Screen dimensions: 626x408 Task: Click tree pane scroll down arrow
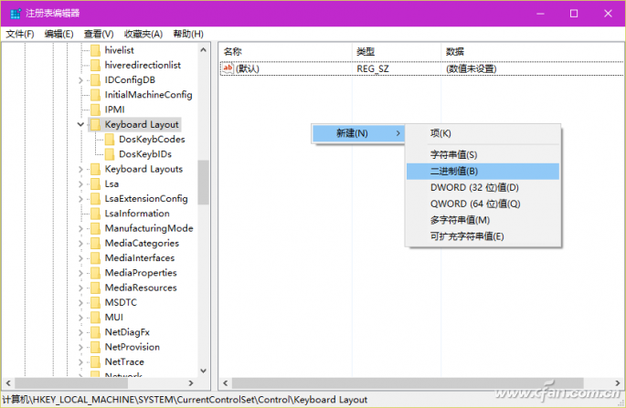click(x=203, y=371)
